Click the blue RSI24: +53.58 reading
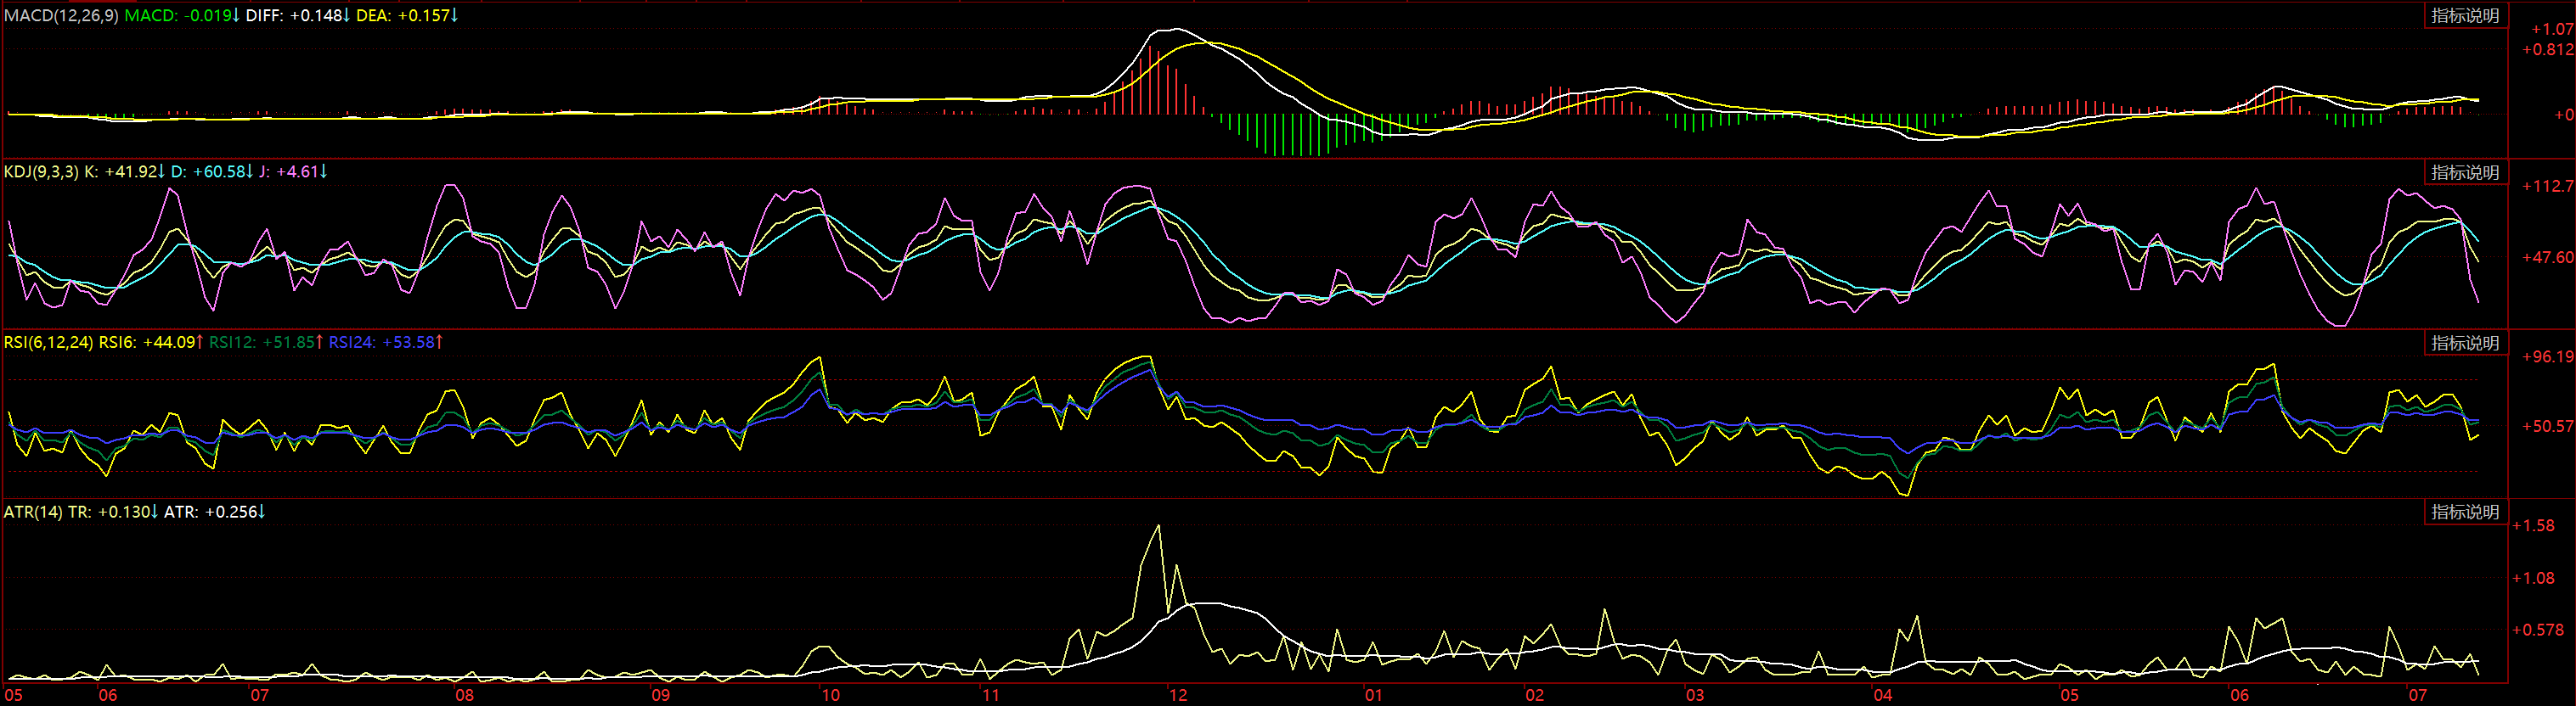 [386, 343]
